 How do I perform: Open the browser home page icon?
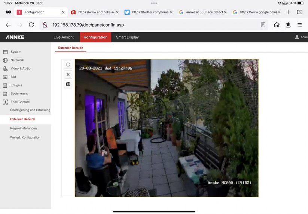277,25
